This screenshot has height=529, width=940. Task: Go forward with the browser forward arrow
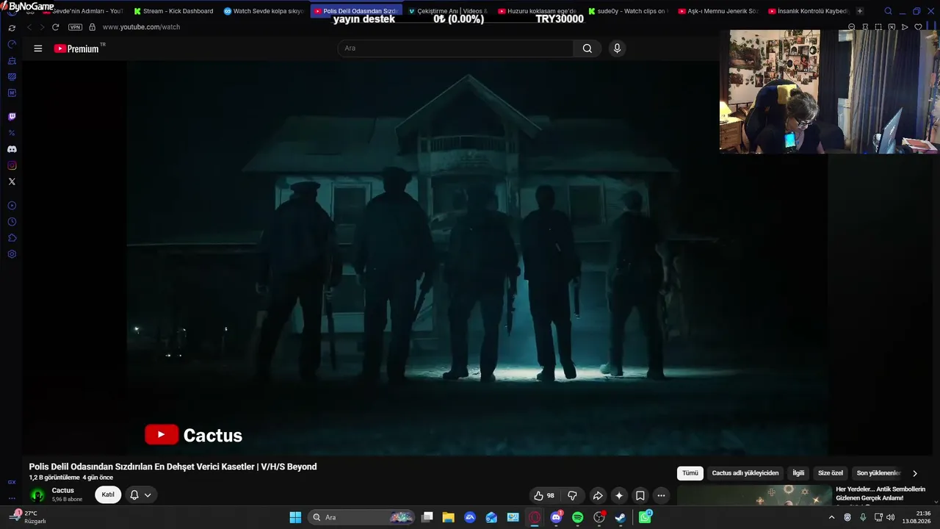pyautogui.click(x=42, y=27)
